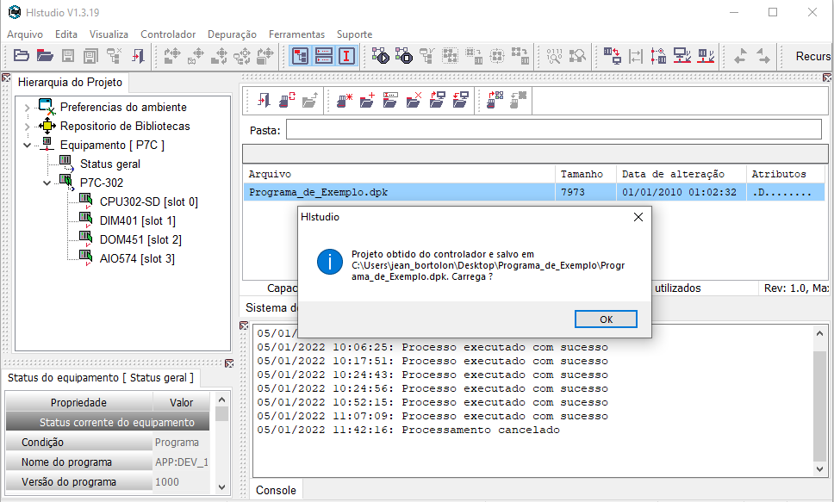Click the delete folder icon with X

414,99
